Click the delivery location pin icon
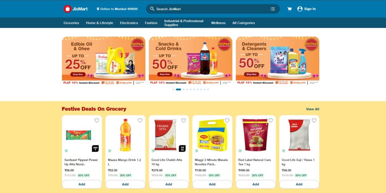The width and height of the screenshot is (386, 193). [x=98, y=9]
